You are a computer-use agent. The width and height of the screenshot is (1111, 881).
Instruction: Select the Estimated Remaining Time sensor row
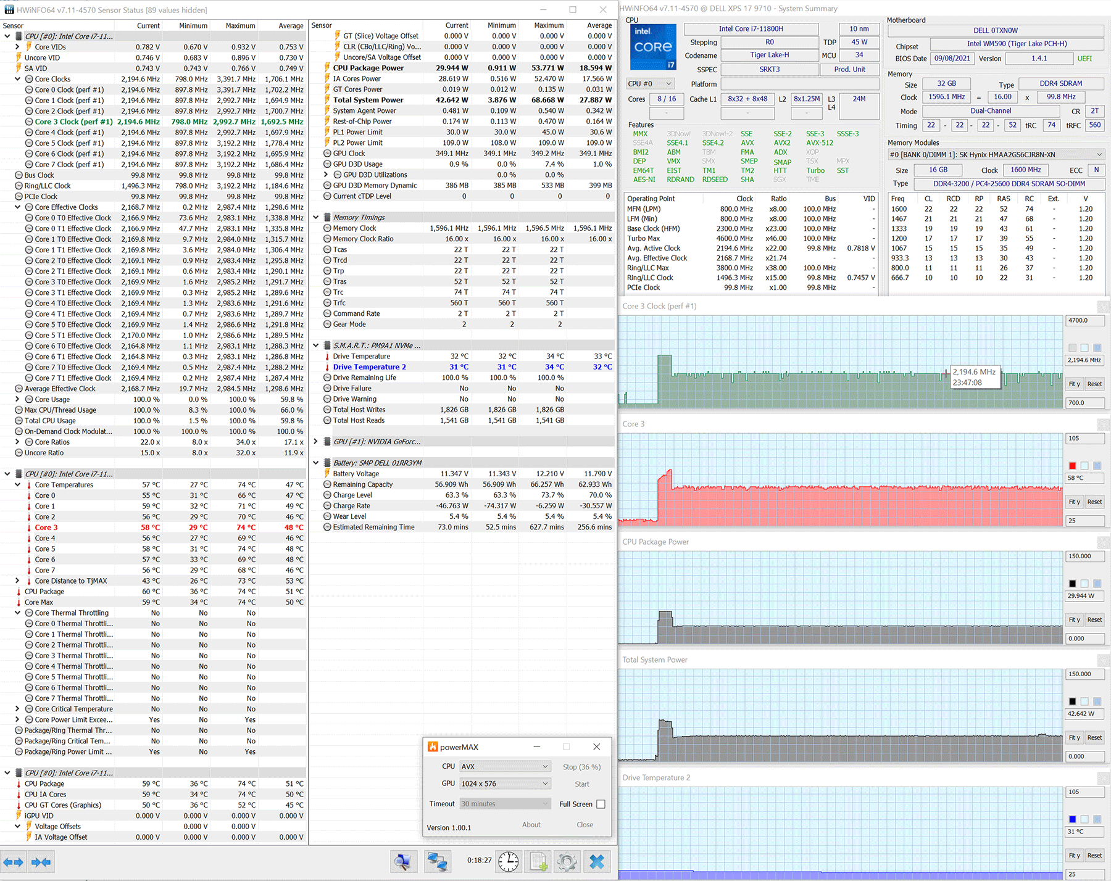coord(463,527)
